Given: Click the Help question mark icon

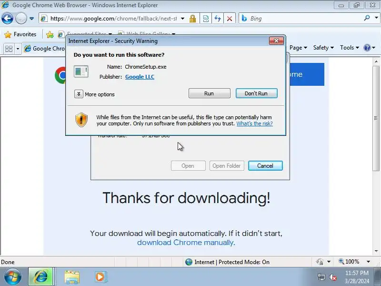Looking at the screenshot, I should point(367,48).
